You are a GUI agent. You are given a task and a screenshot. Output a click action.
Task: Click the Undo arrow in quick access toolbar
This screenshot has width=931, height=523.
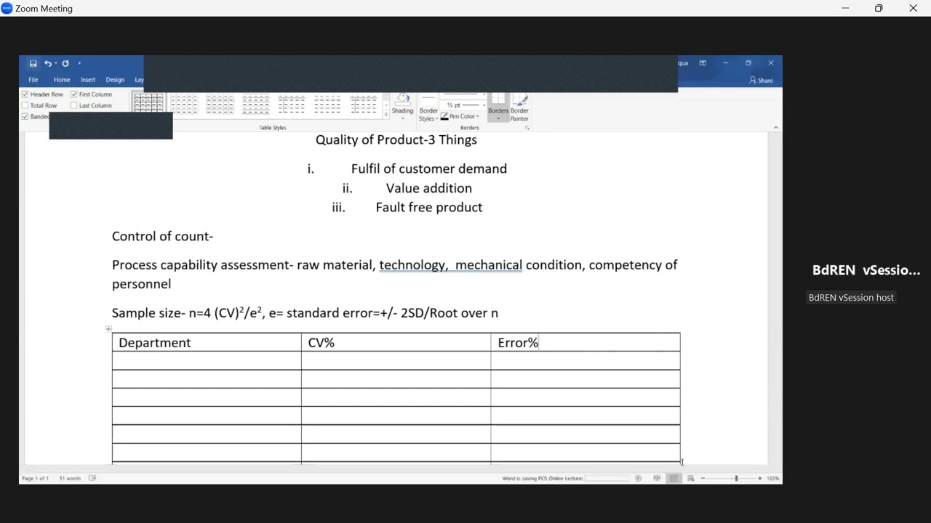47,64
